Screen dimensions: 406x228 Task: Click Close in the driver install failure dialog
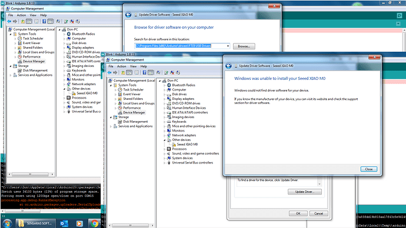click(x=369, y=169)
